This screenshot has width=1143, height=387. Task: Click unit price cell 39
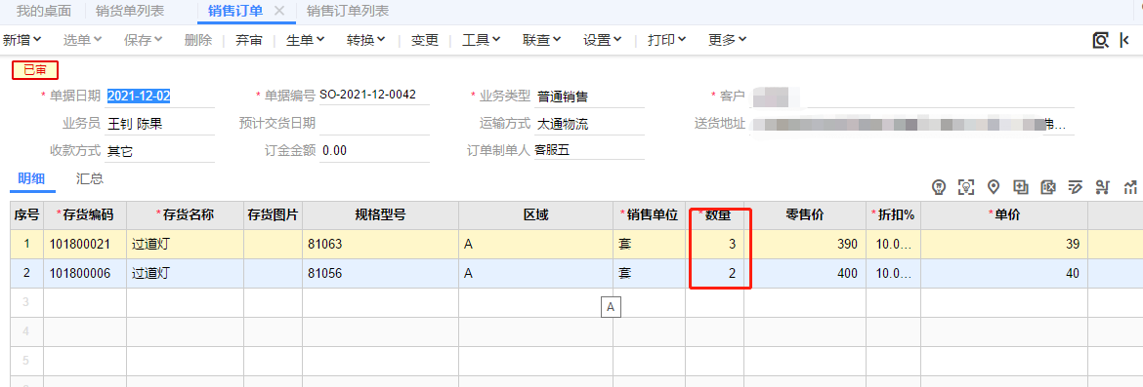(x=1003, y=245)
